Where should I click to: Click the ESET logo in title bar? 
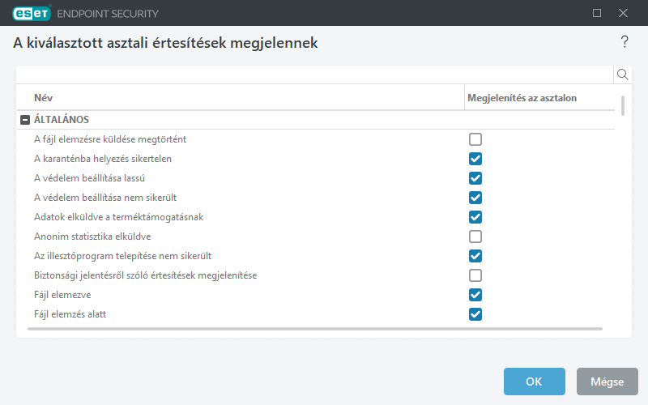[31, 13]
